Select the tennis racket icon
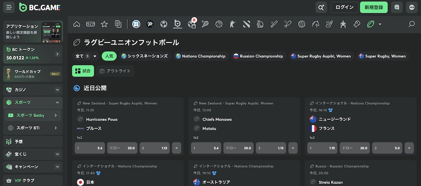Image resolution: width=421 pixels, height=186 pixels. coord(205,24)
